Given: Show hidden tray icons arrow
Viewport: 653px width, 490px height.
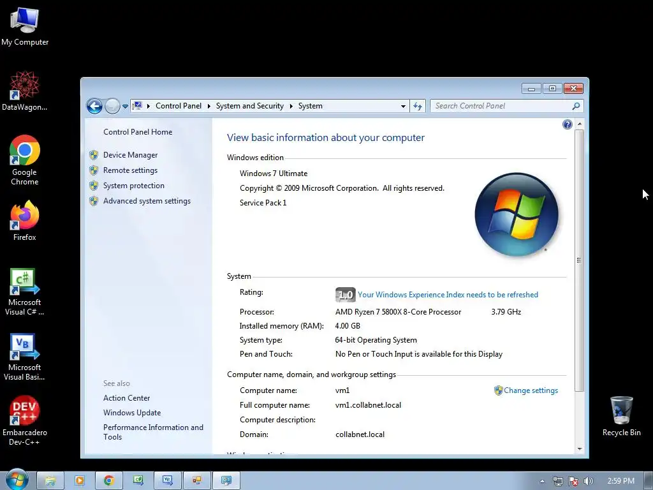Looking at the screenshot, I should pos(542,481).
